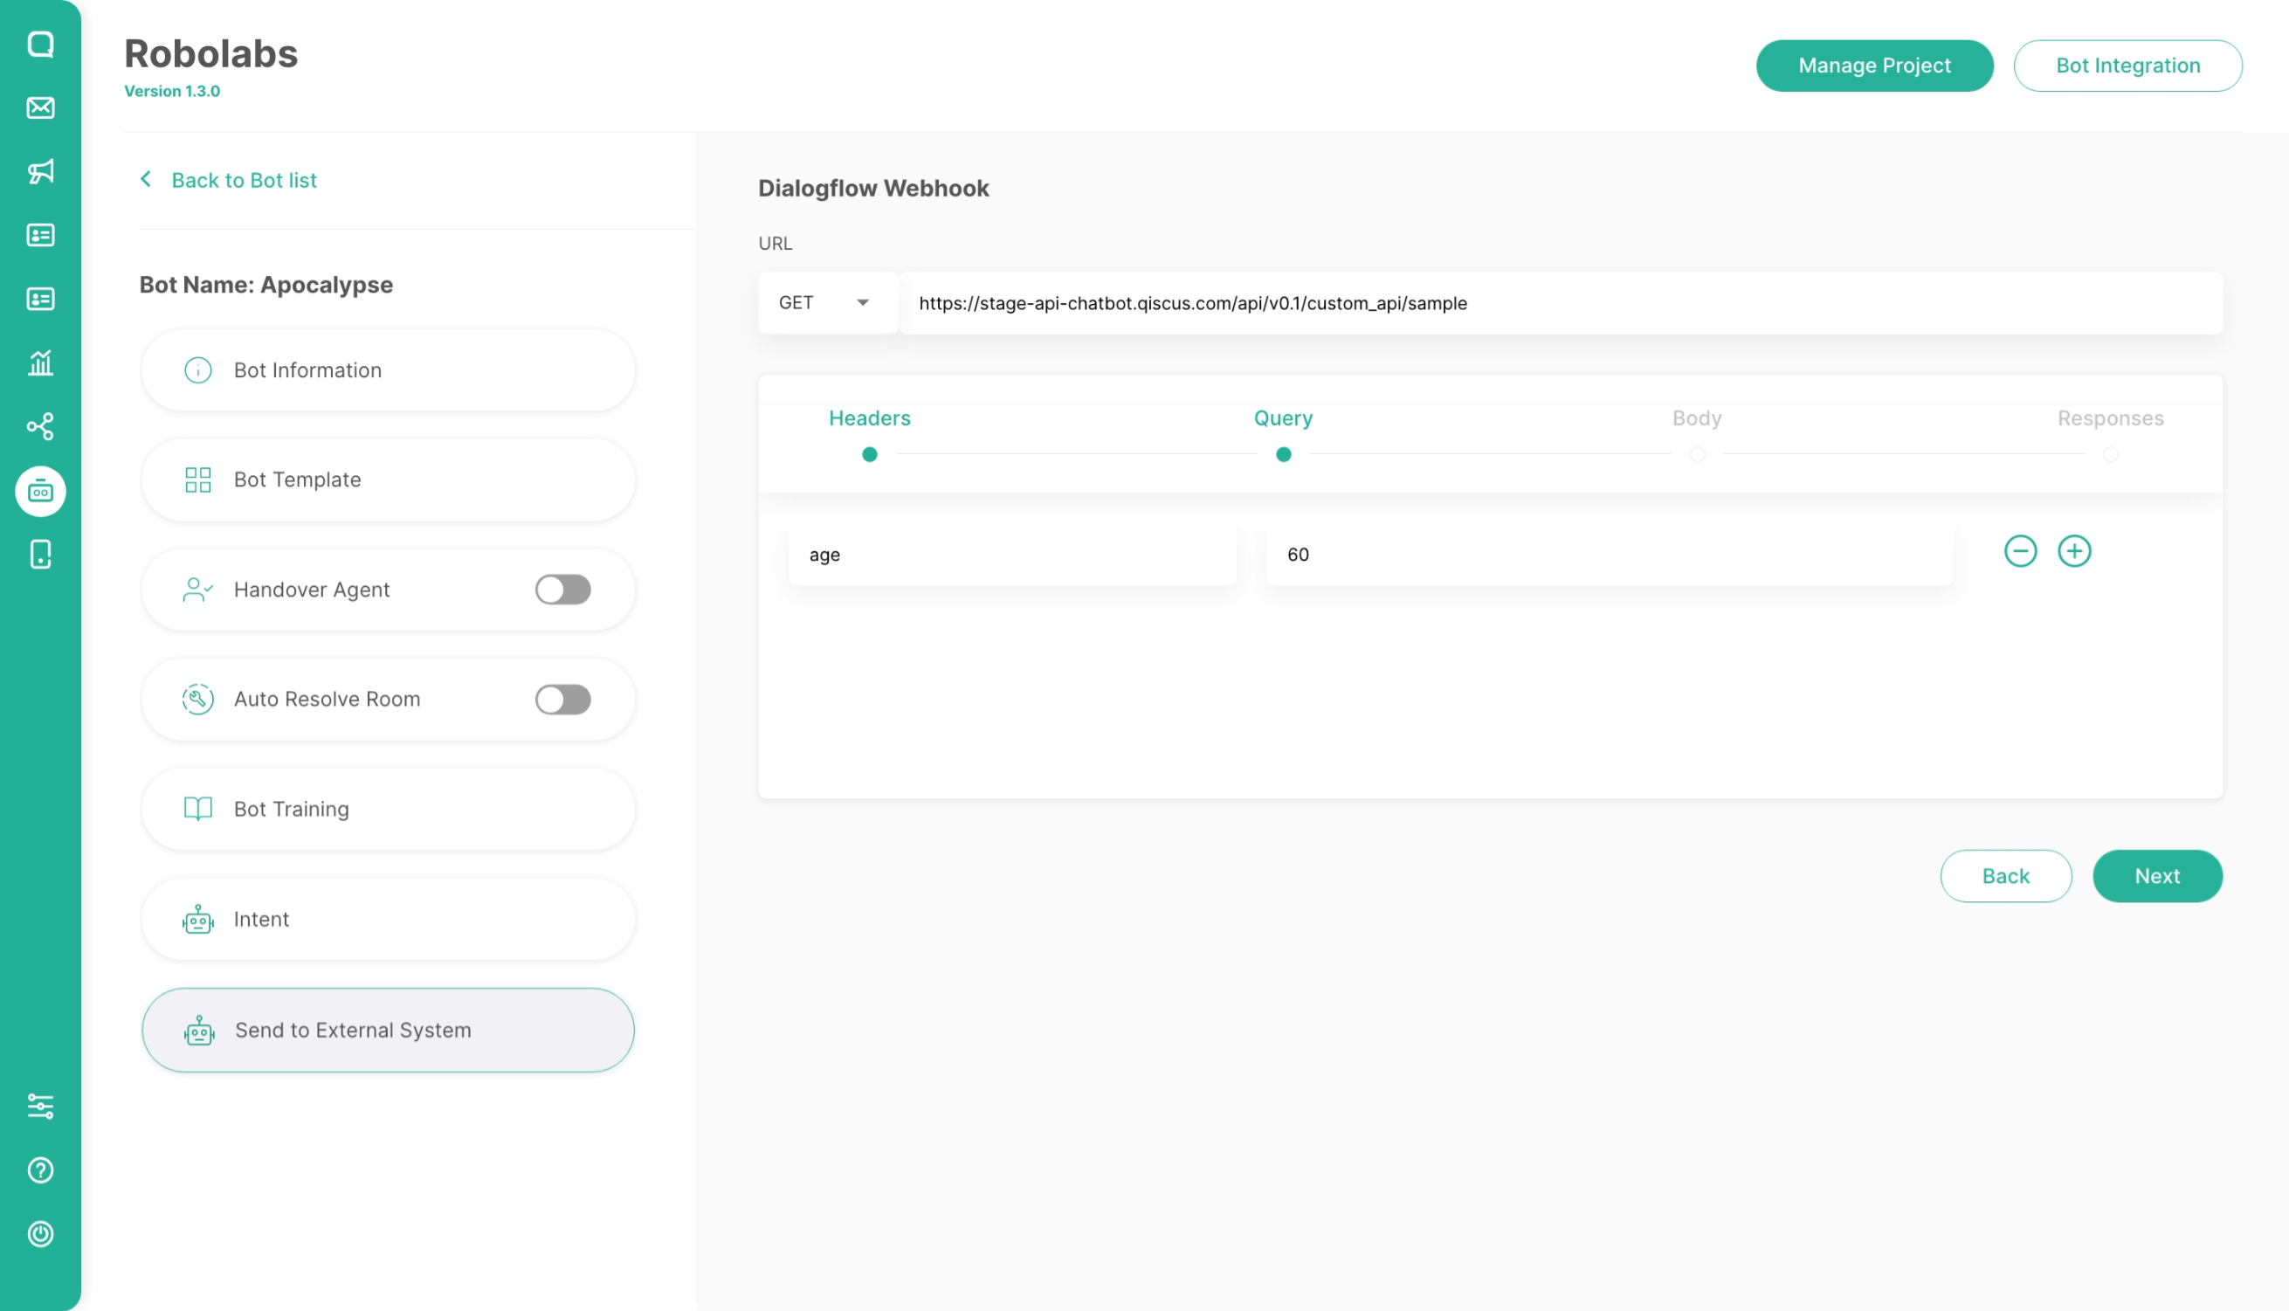This screenshot has width=2289, height=1311.
Task: Open the sliders settings sidebar icon
Action: (x=40, y=1106)
